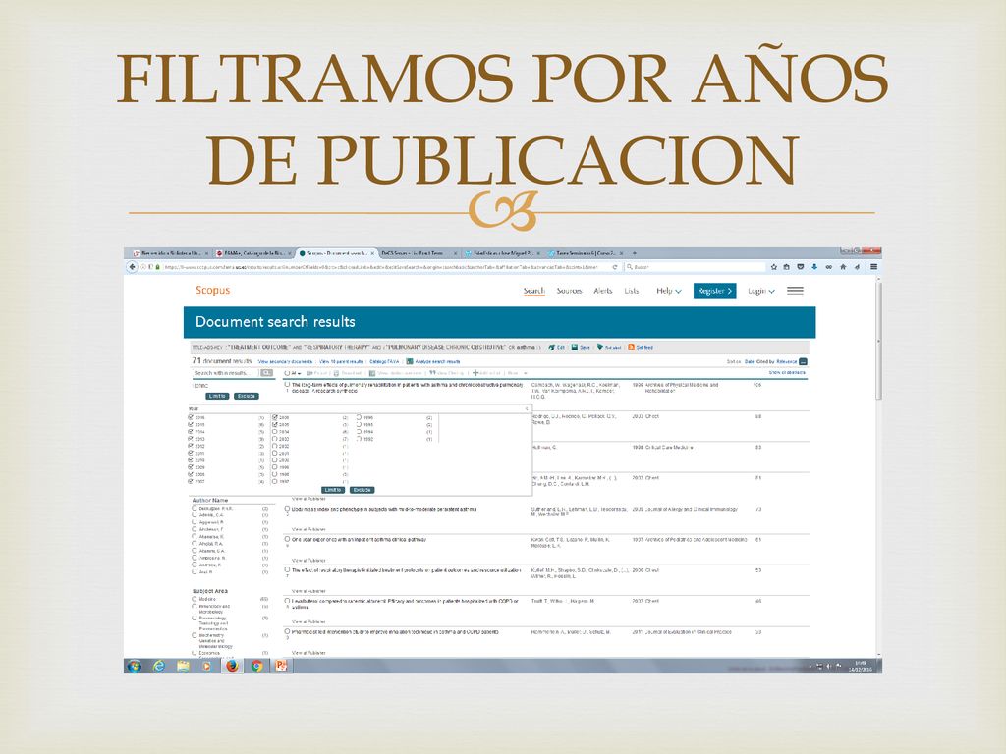Go back with the browser back arrow
The image size is (1006, 754).
click(133, 267)
